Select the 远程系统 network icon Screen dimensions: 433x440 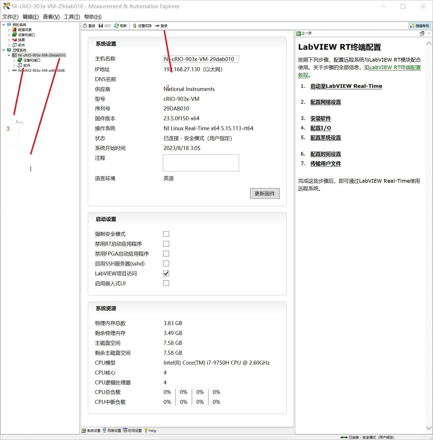pyautogui.click(x=9, y=50)
